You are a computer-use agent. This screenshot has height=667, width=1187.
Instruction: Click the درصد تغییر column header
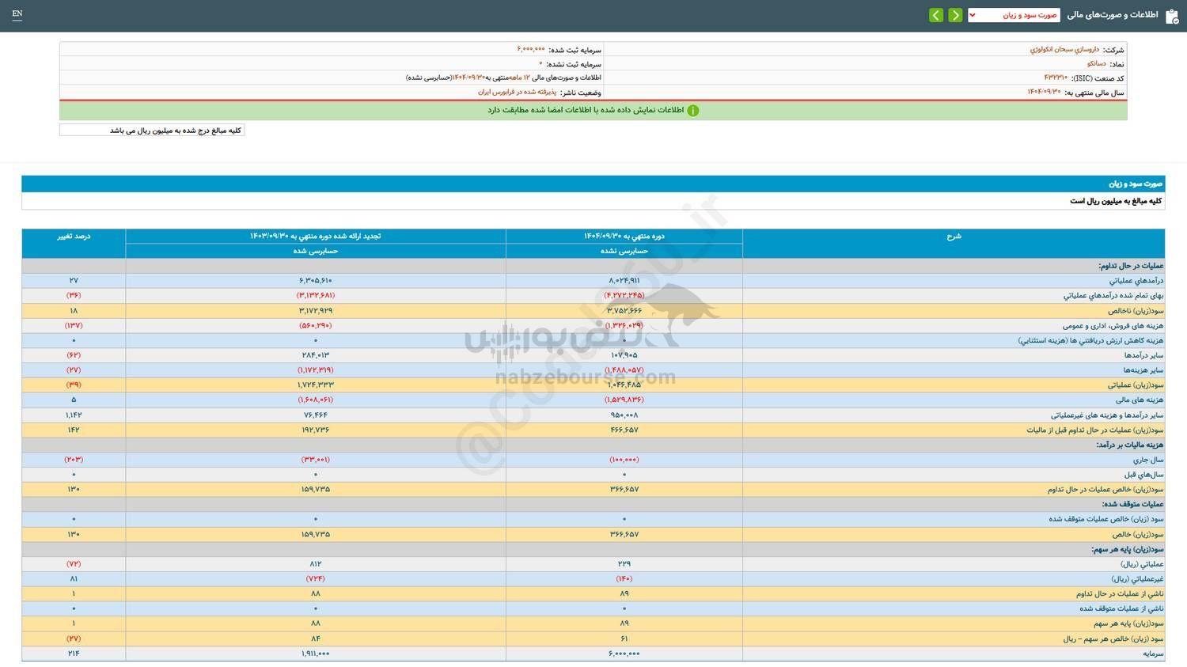(x=74, y=236)
